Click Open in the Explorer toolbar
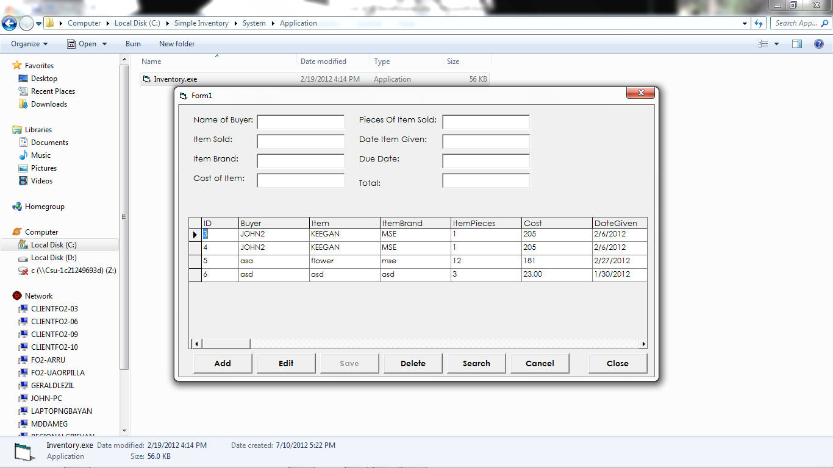The image size is (833, 468). point(82,44)
